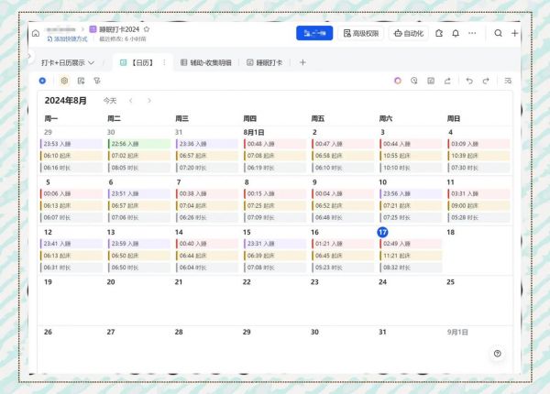Viewport: 550px width, 394px height.
Task: Open the help question mark button
Action: (497, 353)
